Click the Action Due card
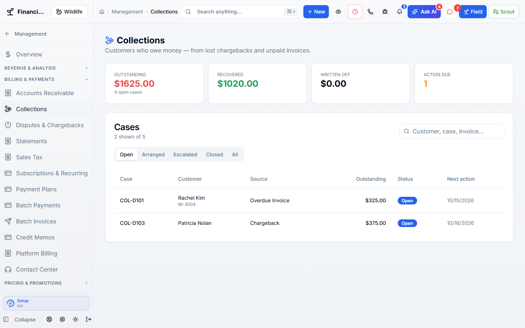Viewport: 525px width, 328px height. (x=464, y=84)
